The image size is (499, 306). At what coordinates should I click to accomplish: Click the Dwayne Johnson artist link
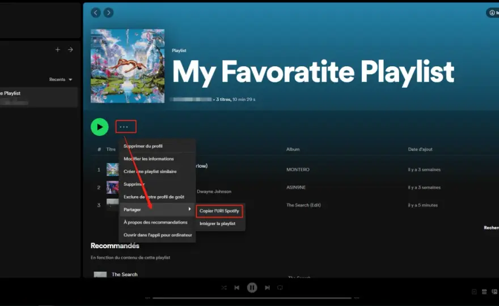pyautogui.click(x=214, y=192)
